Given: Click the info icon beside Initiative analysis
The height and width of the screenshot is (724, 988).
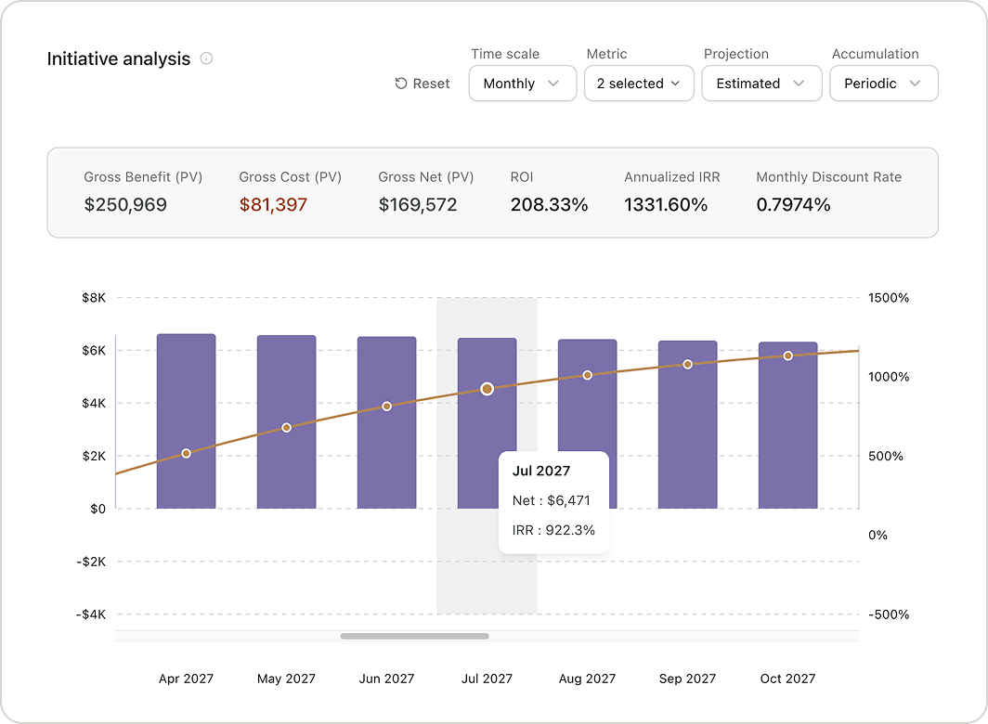Looking at the screenshot, I should click(x=206, y=58).
